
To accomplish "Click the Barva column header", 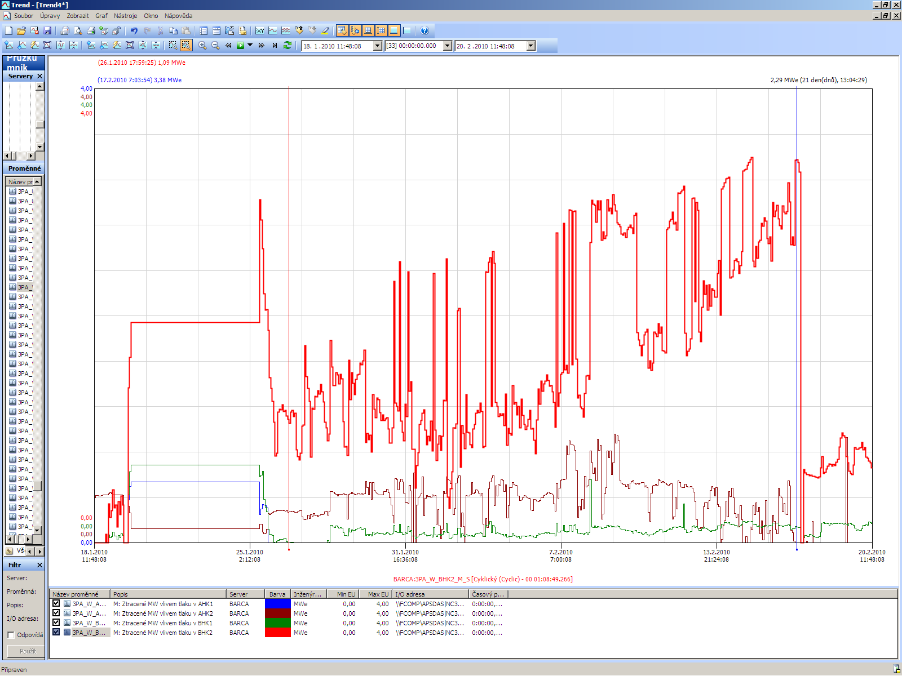I will click(x=277, y=594).
